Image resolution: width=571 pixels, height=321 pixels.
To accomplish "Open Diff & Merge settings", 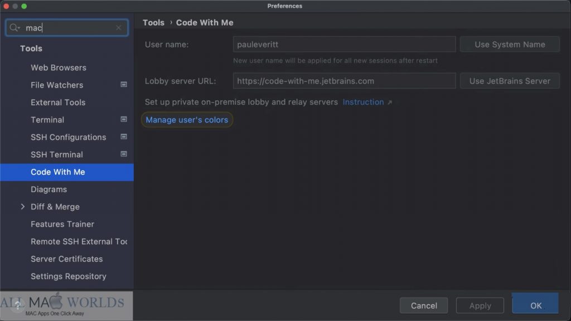I will 55,207.
